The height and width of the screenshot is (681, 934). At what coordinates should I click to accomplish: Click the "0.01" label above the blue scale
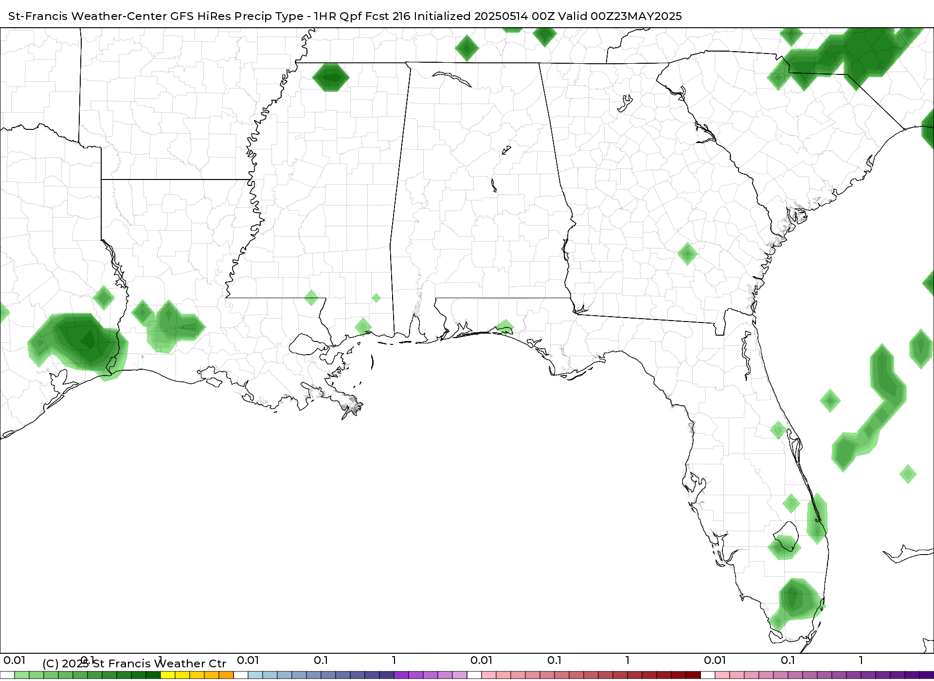tap(248, 660)
